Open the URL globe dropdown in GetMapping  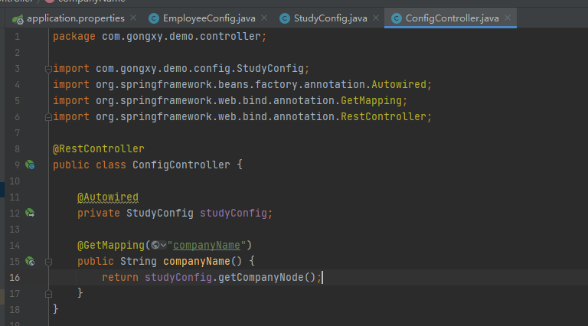pyautogui.click(x=158, y=245)
